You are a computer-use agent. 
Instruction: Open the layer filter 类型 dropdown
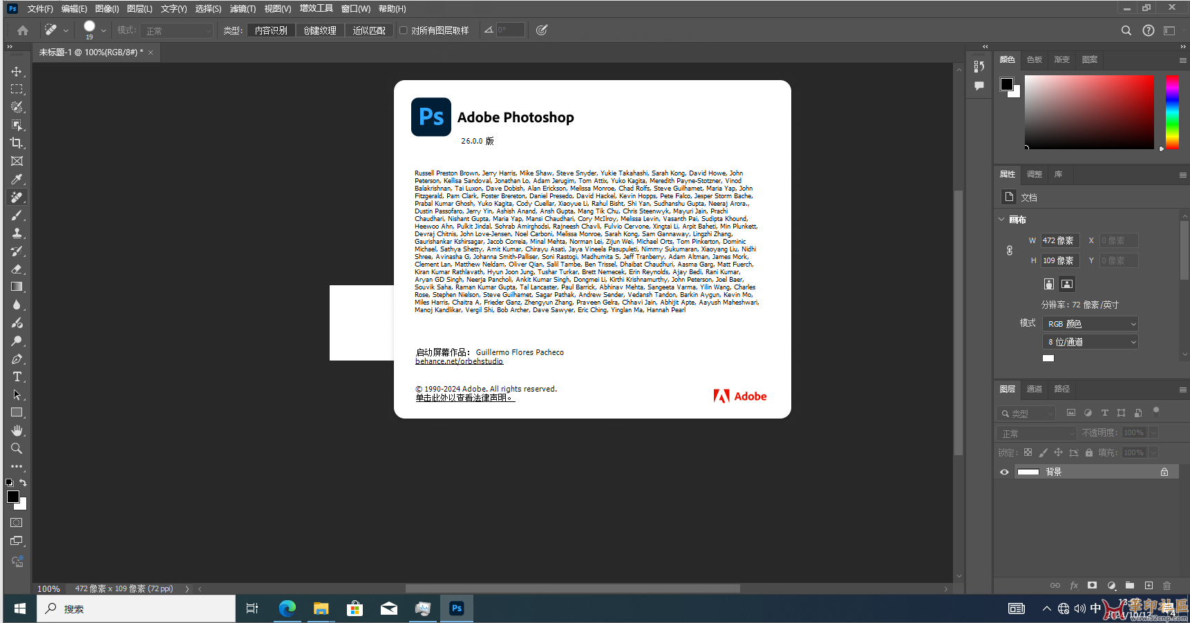1026,414
